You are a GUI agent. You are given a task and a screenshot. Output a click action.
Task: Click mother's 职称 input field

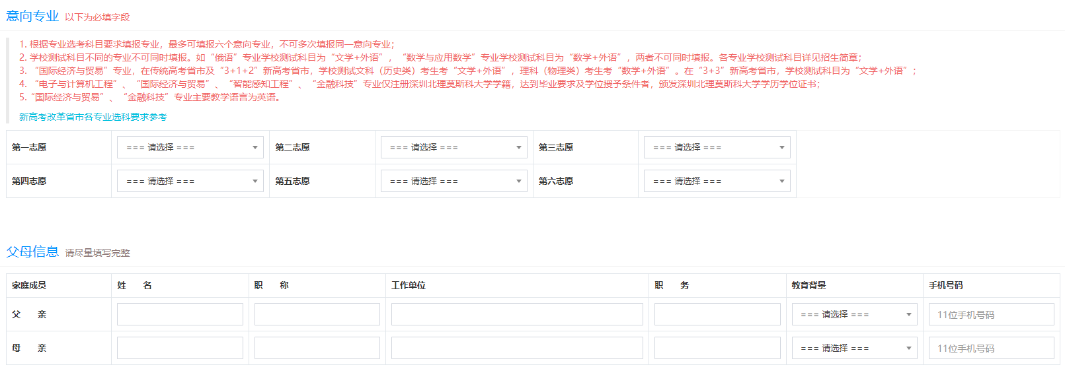tap(317, 348)
